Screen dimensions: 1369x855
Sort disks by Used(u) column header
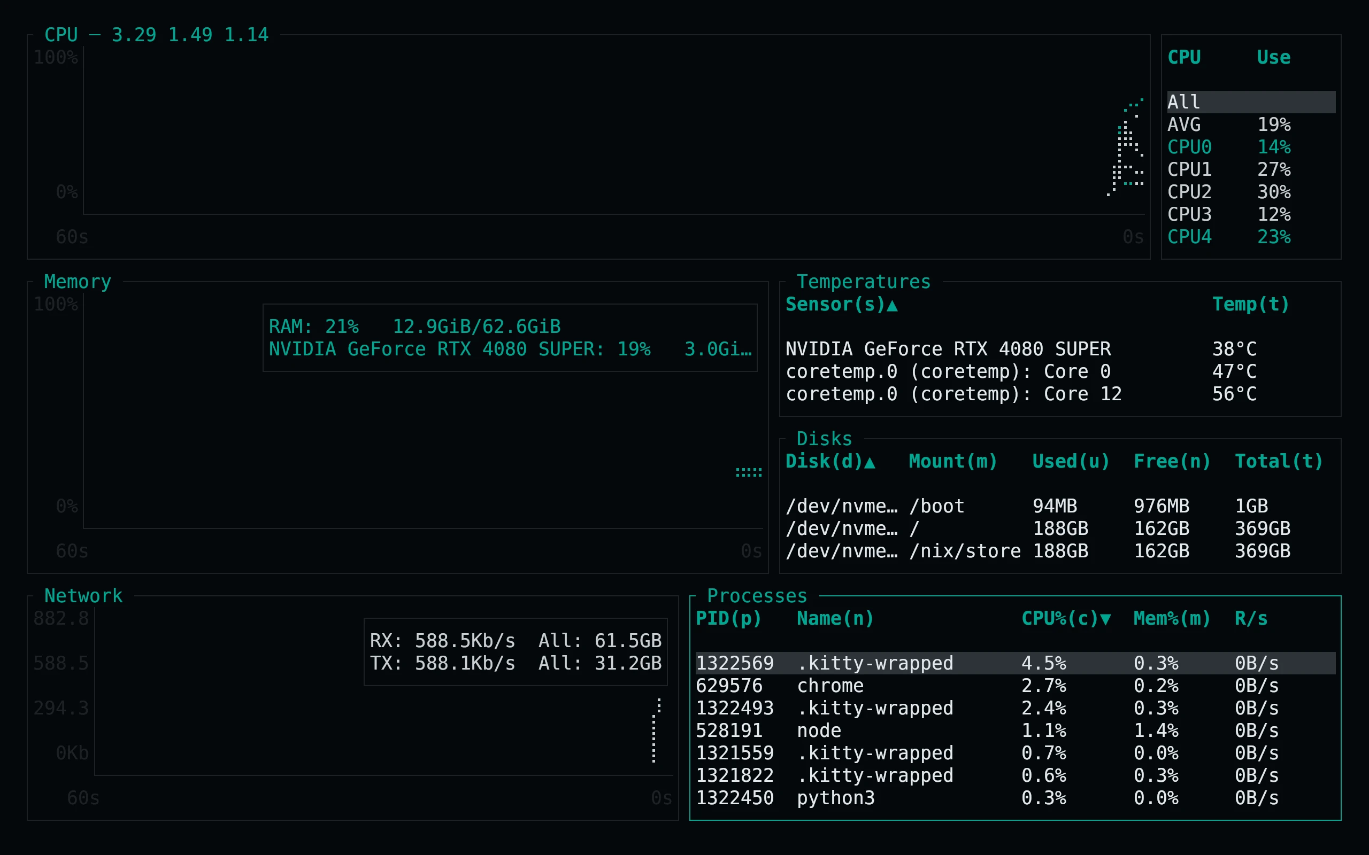pyautogui.click(x=1071, y=461)
